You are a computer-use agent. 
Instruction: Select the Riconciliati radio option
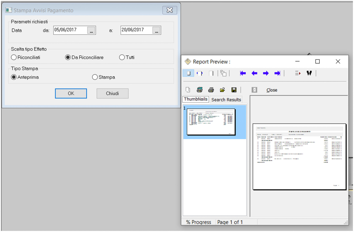point(14,57)
